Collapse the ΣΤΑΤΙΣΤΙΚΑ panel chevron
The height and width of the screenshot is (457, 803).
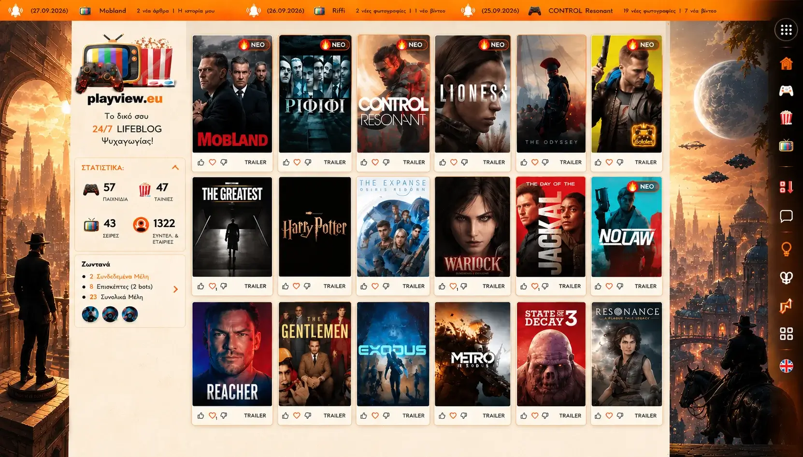coord(175,168)
